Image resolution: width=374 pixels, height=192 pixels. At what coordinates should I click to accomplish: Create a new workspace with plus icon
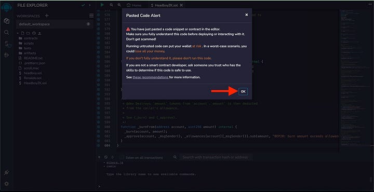coord(47,16)
